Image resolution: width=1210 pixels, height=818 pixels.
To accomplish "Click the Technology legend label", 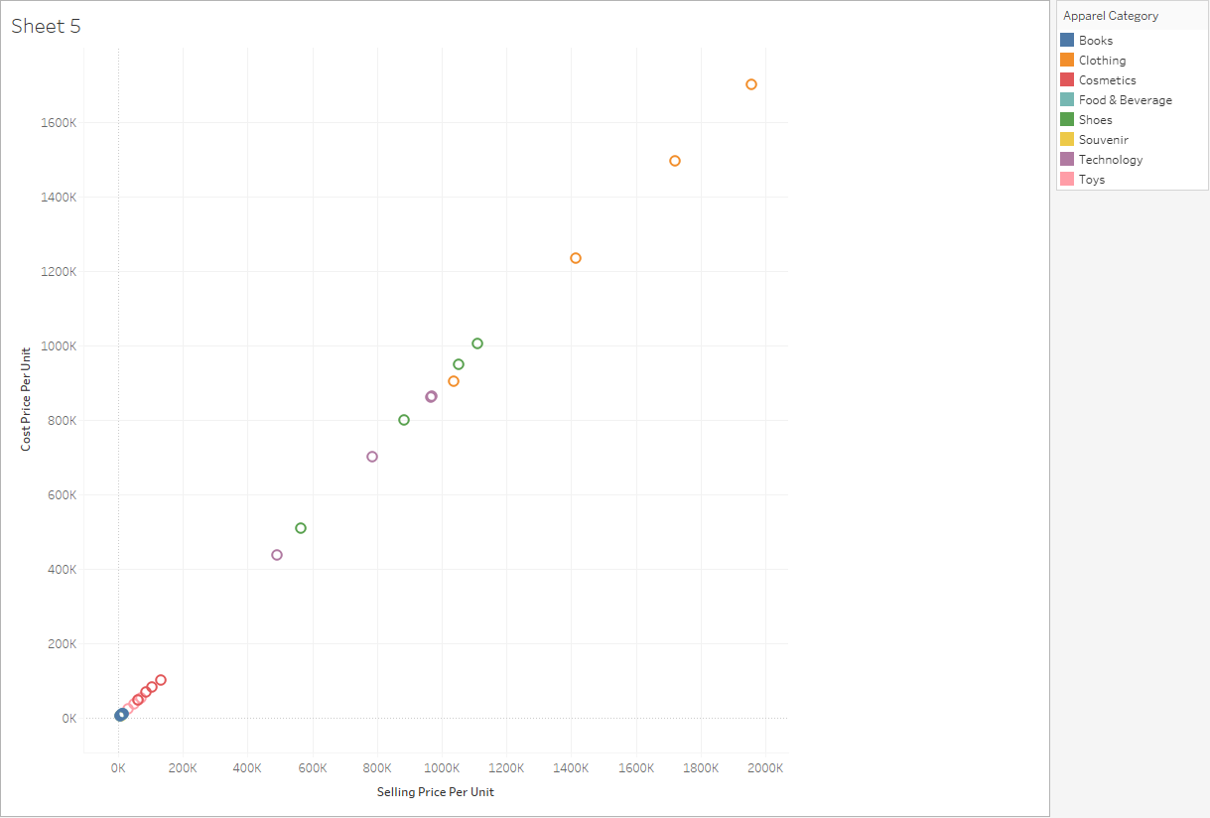I will coord(1111,160).
